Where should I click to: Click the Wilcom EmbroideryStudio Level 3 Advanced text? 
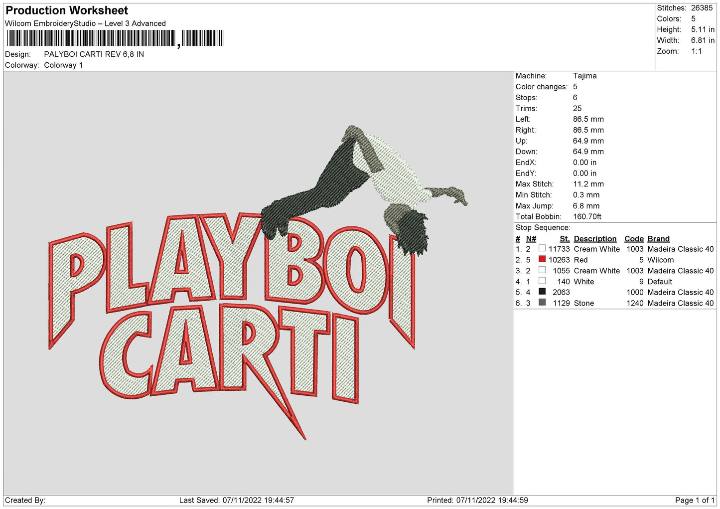pyautogui.click(x=85, y=23)
